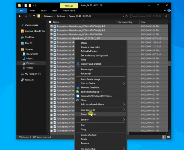Image resolution: width=184 pixels, height=150 pixels.
Task: Expand Give access to submenu
Action: [124, 110]
